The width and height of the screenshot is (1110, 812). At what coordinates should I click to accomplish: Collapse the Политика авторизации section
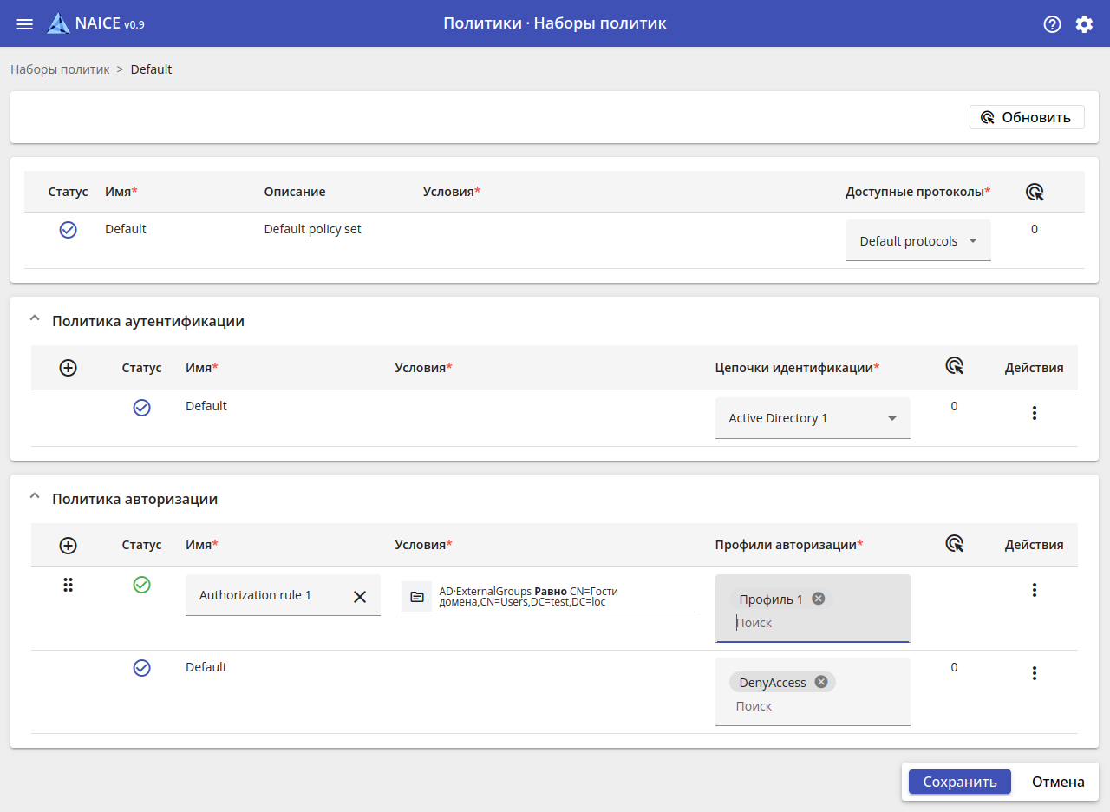(x=35, y=497)
